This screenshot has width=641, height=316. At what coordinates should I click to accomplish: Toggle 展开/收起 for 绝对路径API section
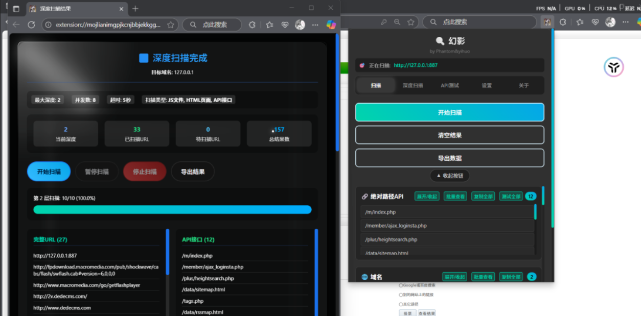click(x=427, y=197)
